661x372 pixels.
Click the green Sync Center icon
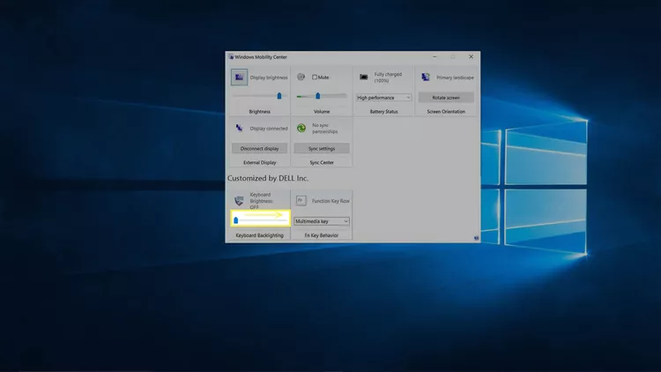(301, 128)
